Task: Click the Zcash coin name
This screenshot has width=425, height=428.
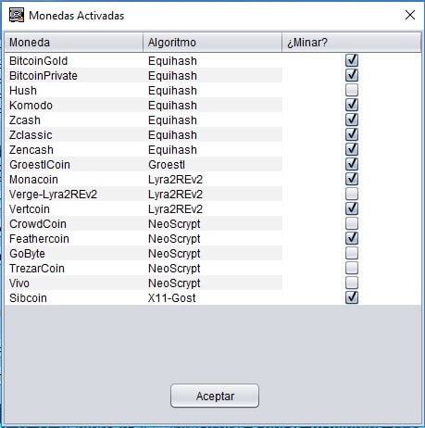Action: click(25, 120)
